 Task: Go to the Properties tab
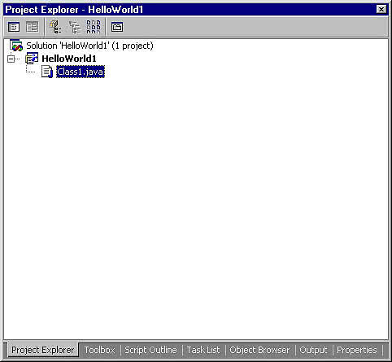coord(357,350)
